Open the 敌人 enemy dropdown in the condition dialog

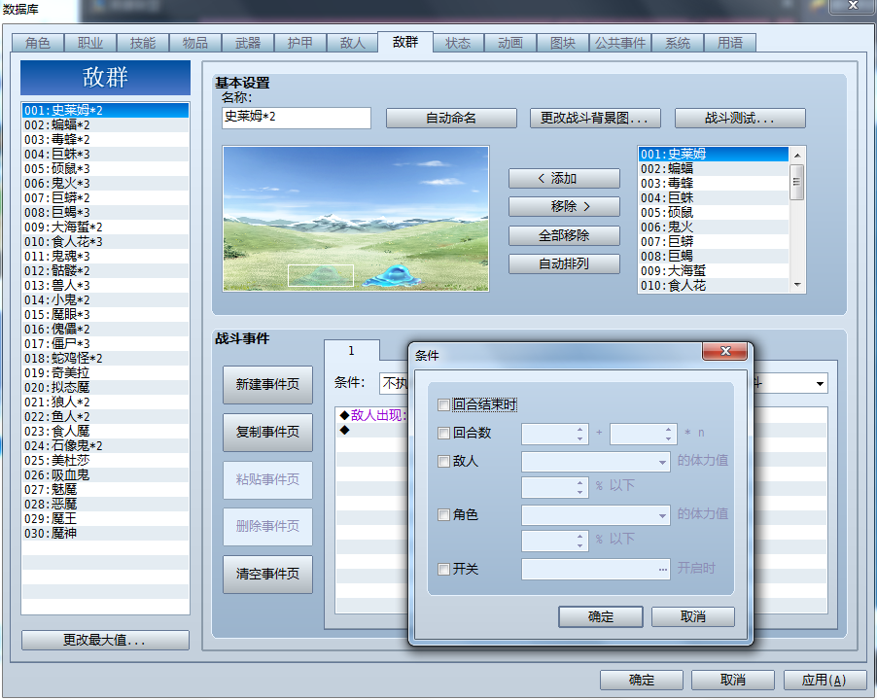596,462
